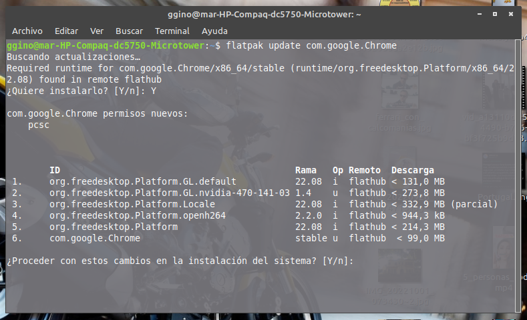Click the terminal vertical scrollbar

pyautogui.click(x=518, y=176)
